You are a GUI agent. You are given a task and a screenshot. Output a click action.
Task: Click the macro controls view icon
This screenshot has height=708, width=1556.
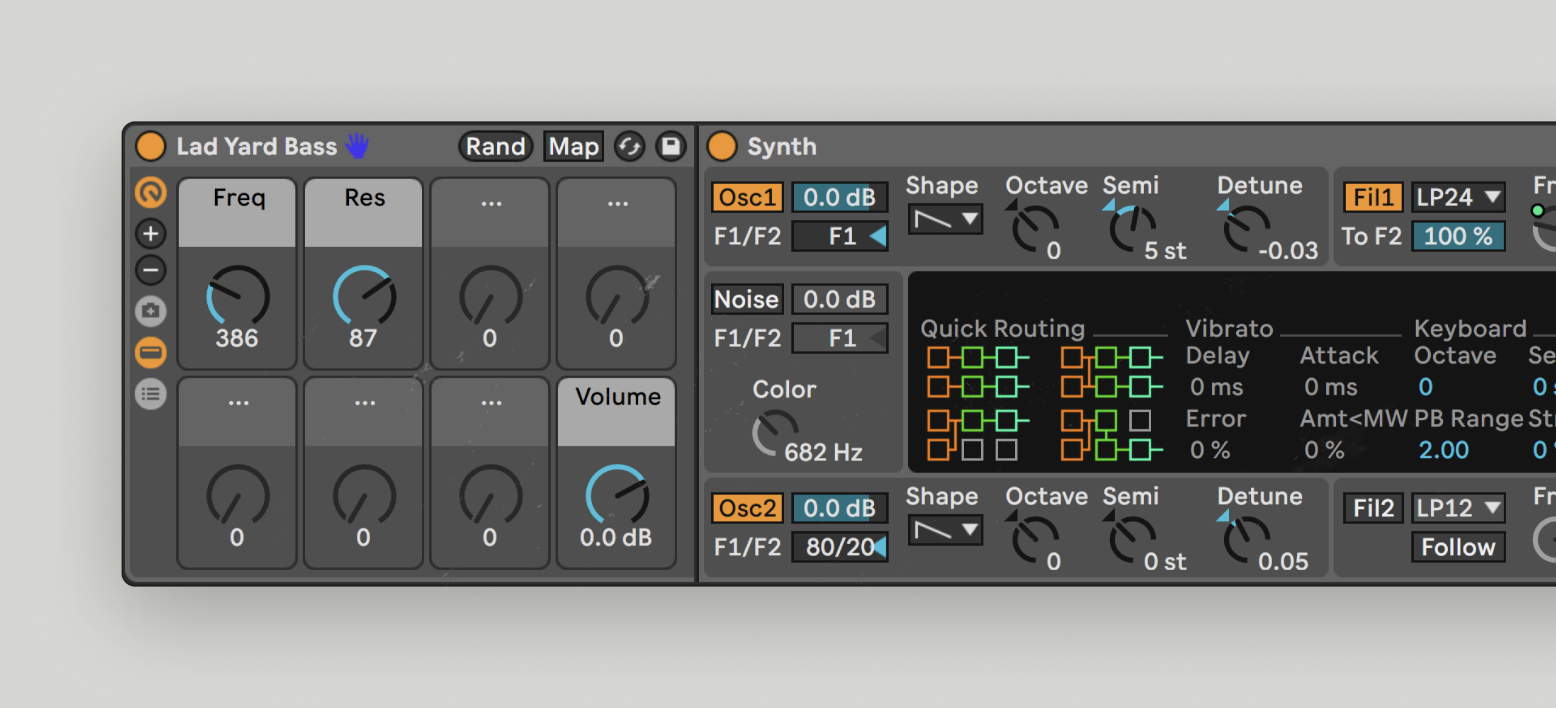pos(151,193)
